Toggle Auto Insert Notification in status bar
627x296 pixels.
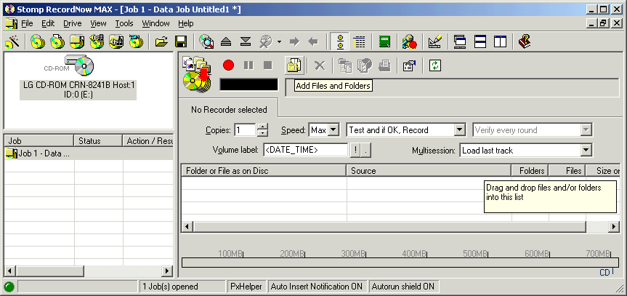316,287
